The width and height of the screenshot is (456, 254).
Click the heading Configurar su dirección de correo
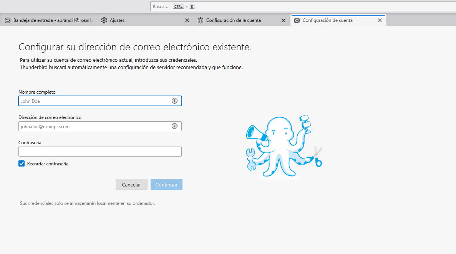[x=135, y=47]
